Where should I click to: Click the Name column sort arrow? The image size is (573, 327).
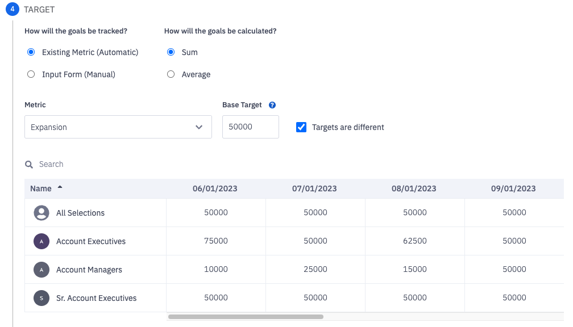[60, 188]
